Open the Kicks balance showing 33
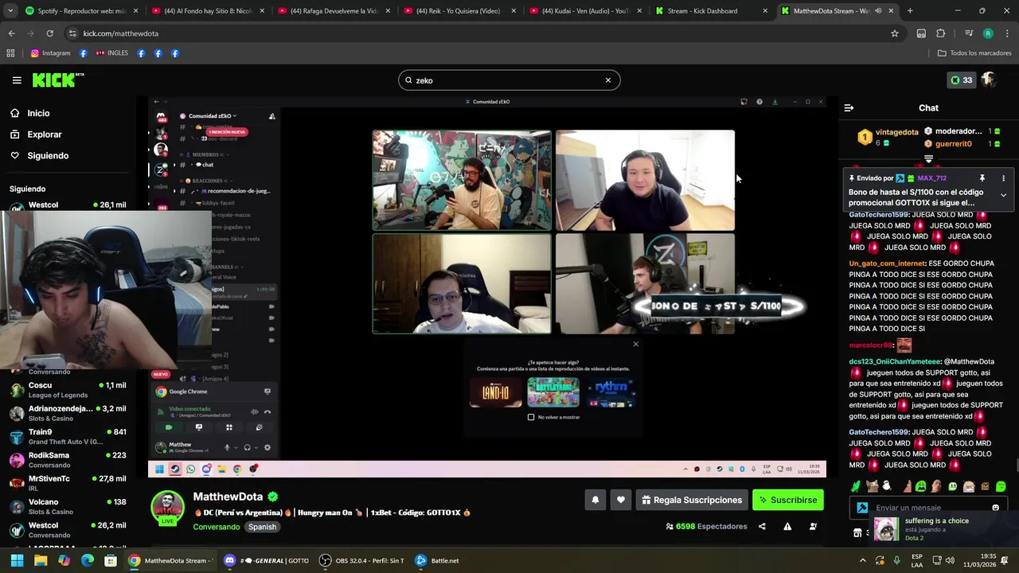This screenshot has width=1019, height=573. [x=961, y=80]
